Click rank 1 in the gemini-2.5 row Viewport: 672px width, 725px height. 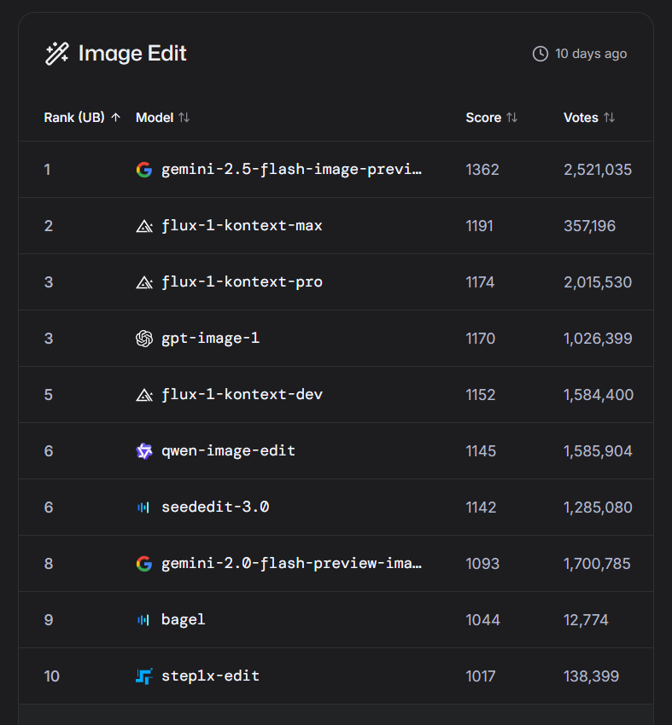(x=47, y=170)
